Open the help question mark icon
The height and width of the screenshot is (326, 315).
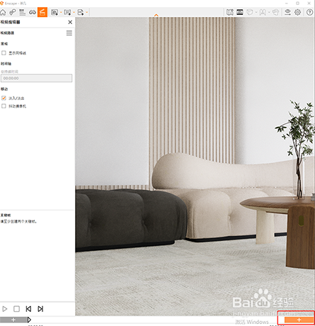point(309,12)
